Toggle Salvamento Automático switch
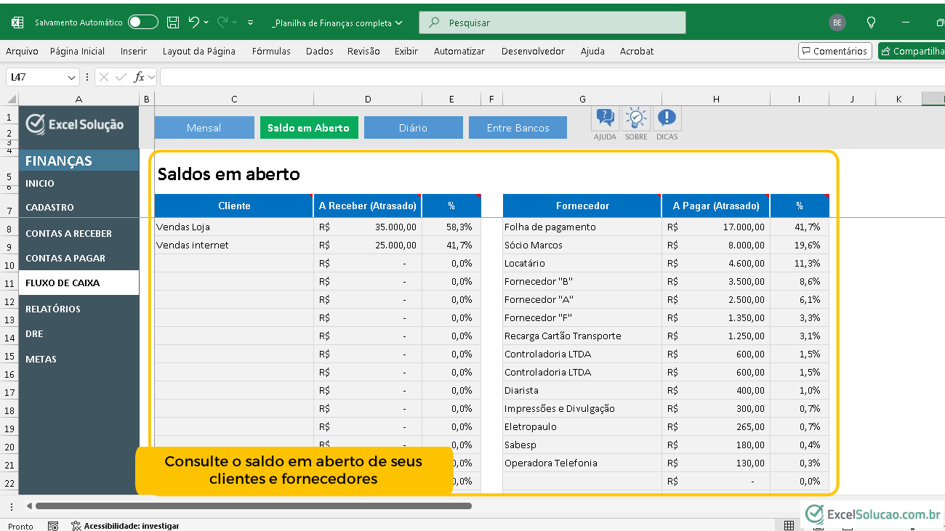 point(143,23)
